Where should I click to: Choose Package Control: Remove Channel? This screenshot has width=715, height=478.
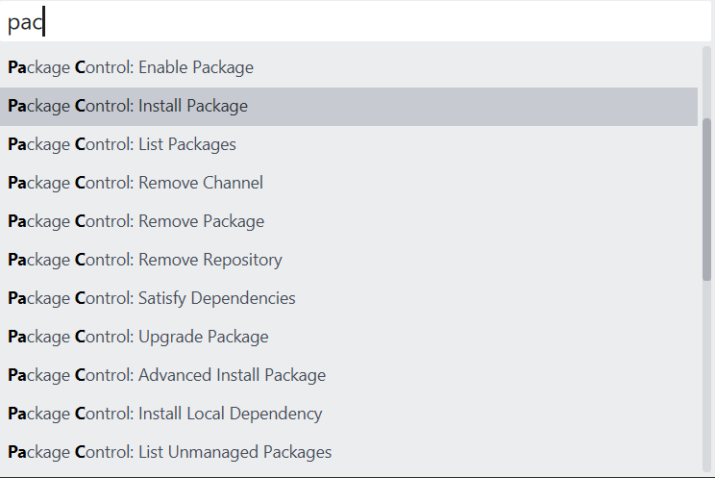(136, 184)
